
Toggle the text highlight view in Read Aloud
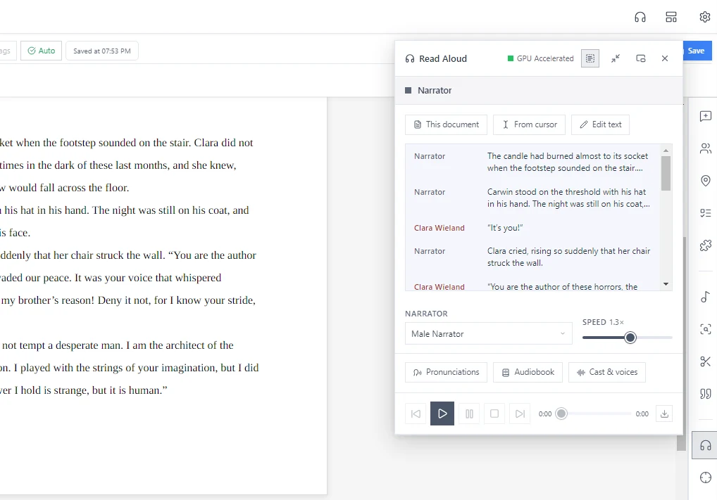[590, 58]
